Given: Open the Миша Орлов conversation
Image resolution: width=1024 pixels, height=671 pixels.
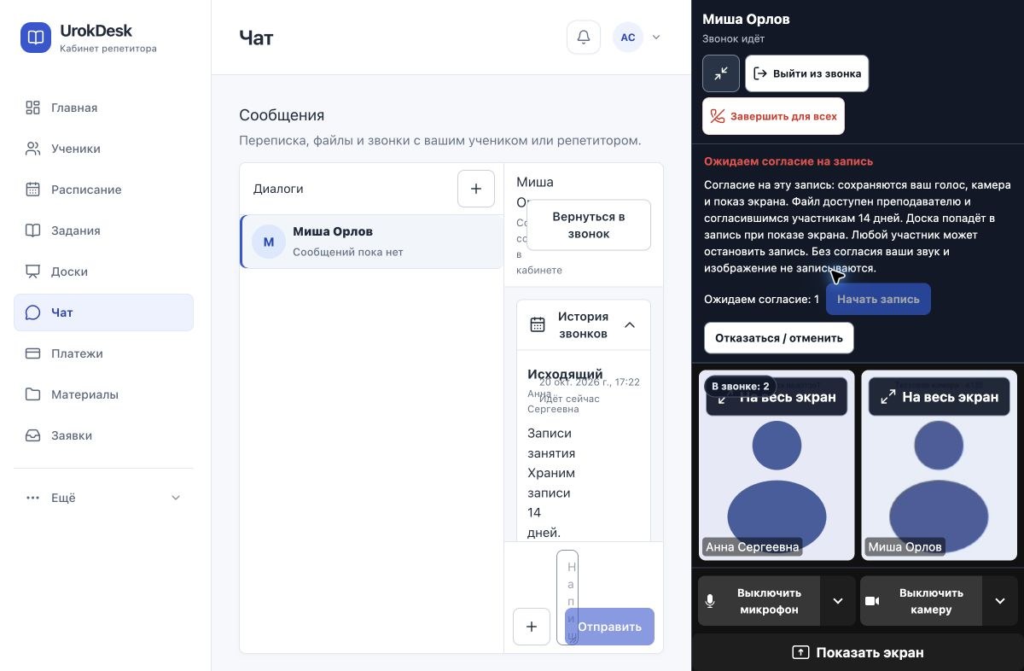Looking at the screenshot, I should [x=372, y=242].
